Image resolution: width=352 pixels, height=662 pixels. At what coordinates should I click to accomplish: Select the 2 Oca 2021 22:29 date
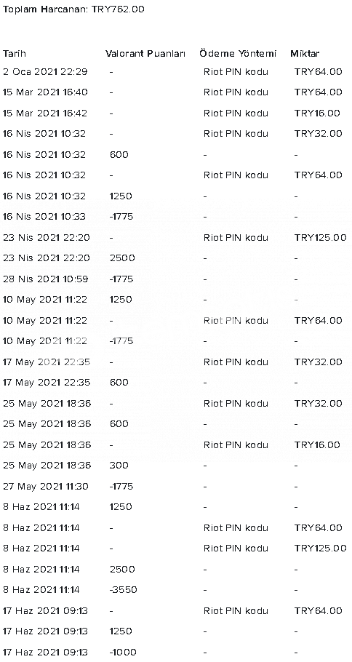tap(45, 72)
